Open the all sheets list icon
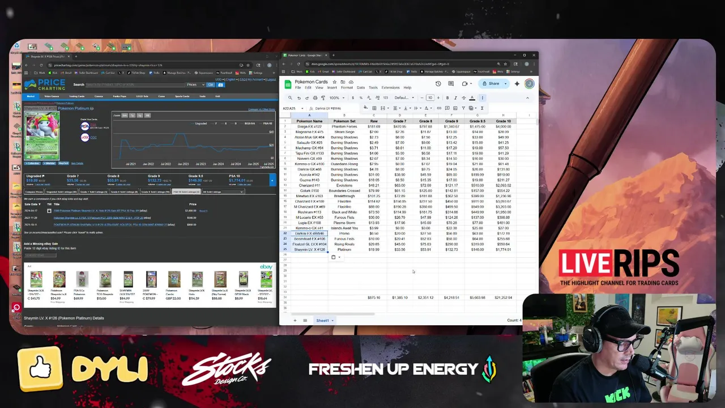Viewport: 725px width, 408px height. (x=305, y=321)
